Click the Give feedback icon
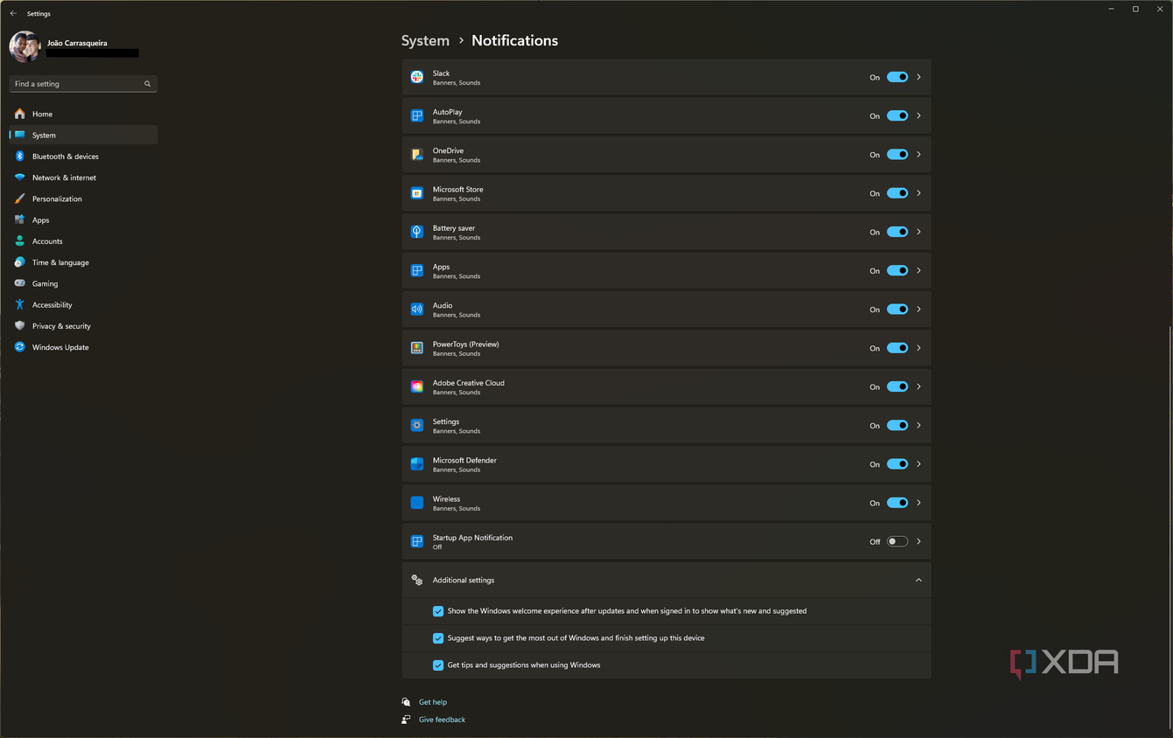 pos(406,720)
